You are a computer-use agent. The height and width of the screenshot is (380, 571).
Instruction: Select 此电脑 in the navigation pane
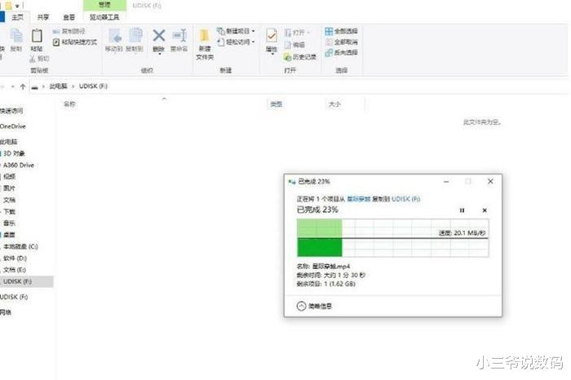tap(9, 142)
